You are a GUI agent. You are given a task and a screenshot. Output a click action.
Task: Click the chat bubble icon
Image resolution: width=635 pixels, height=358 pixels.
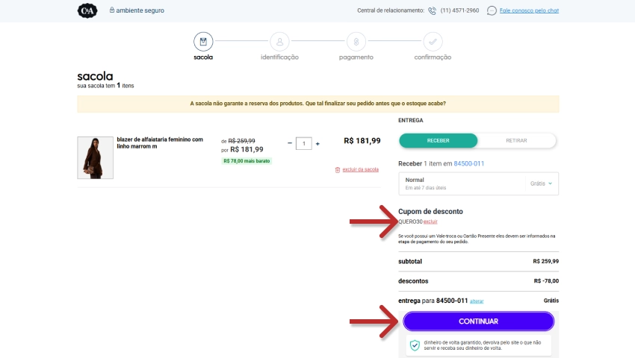[x=491, y=10]
